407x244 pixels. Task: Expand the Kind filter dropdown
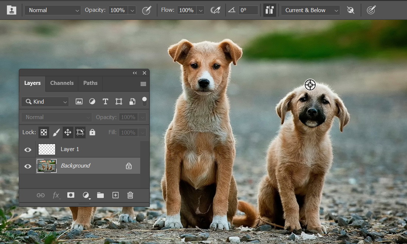45,102
